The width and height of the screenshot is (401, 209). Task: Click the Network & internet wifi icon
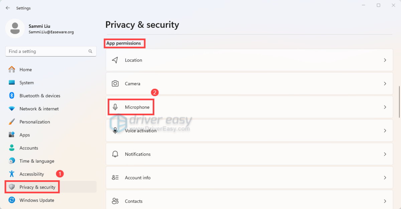pyautogui.click(x=12, y=109)
